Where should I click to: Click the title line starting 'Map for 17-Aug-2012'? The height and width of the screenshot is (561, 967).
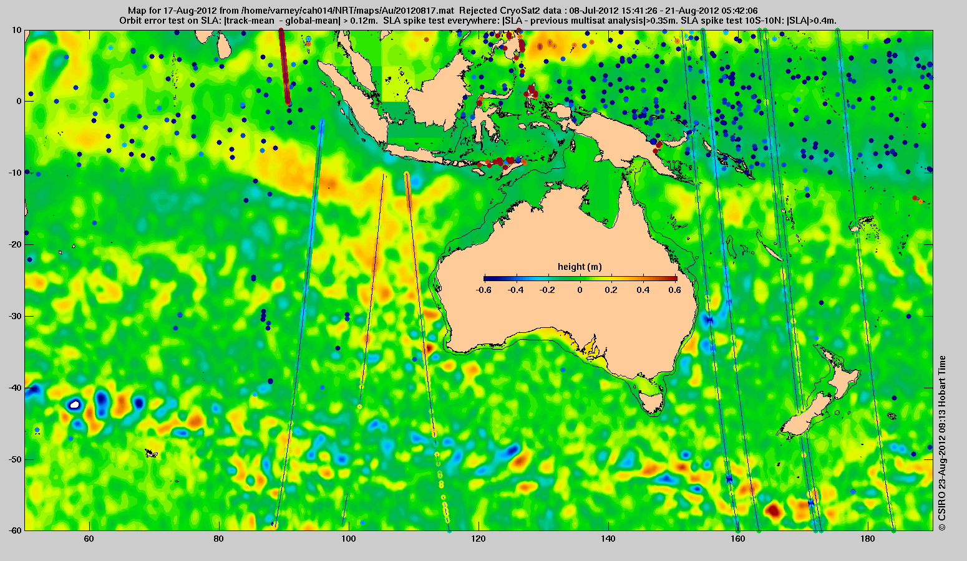coord(443,11)
